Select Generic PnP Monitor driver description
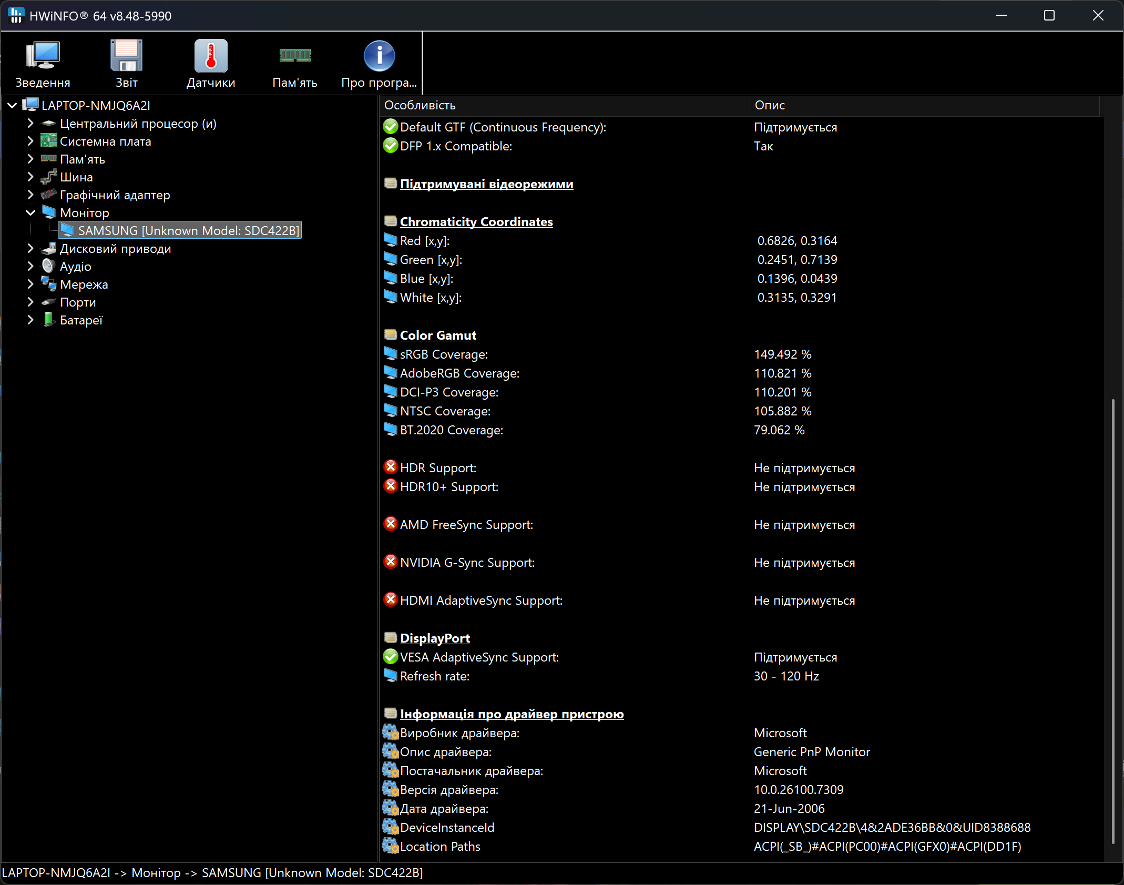Image resolution: width=1124 pixels, height=885 pixels. (812, 752)
